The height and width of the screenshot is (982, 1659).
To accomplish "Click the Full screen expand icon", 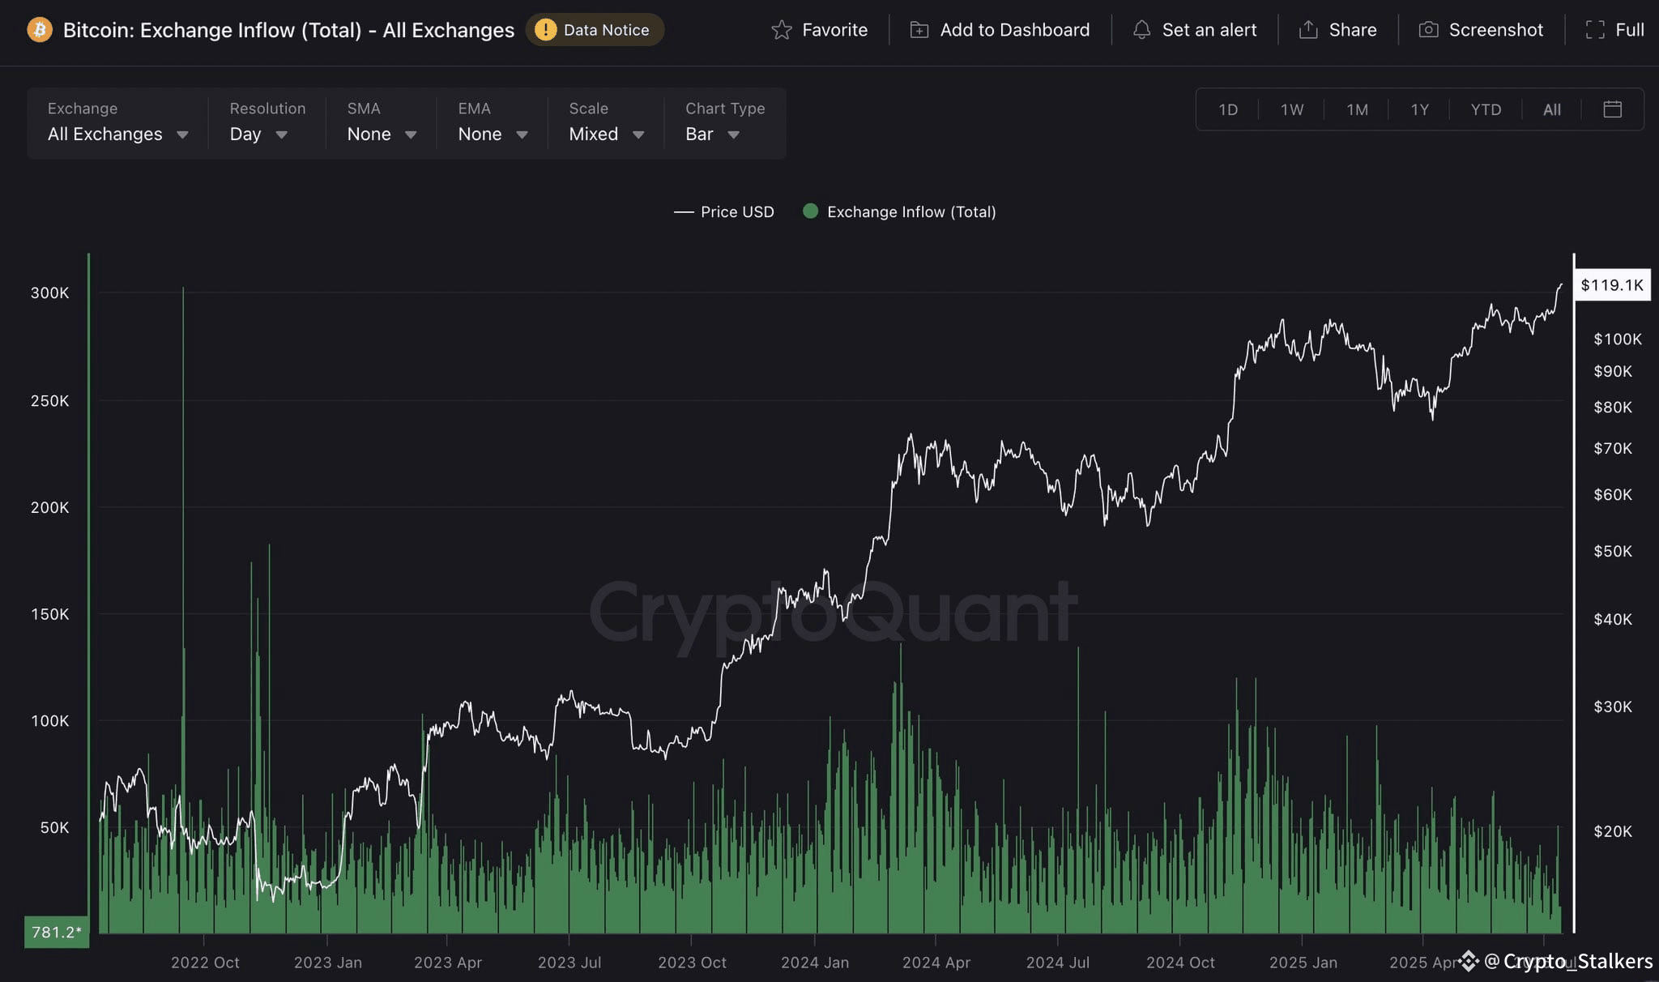I will coord(1595,30).
